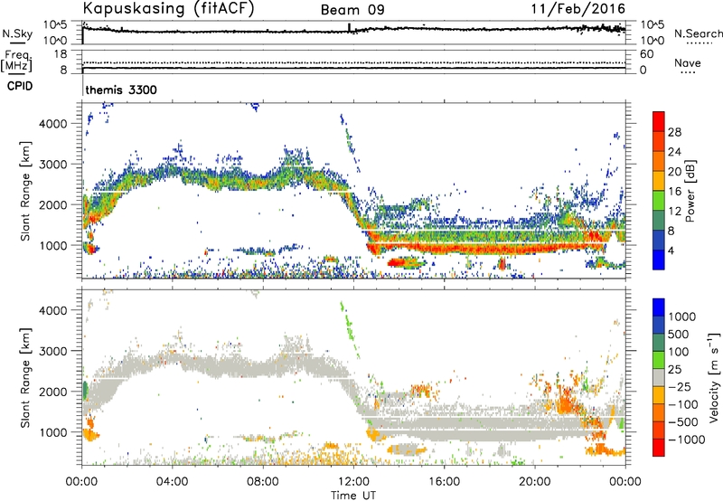
Task: Click the '-500' velocity colorbar label
Action: (x=683, y=421)
